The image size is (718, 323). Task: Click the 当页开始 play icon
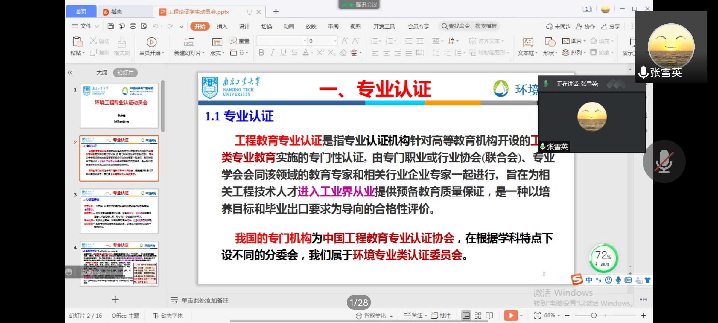pos(151,42)
